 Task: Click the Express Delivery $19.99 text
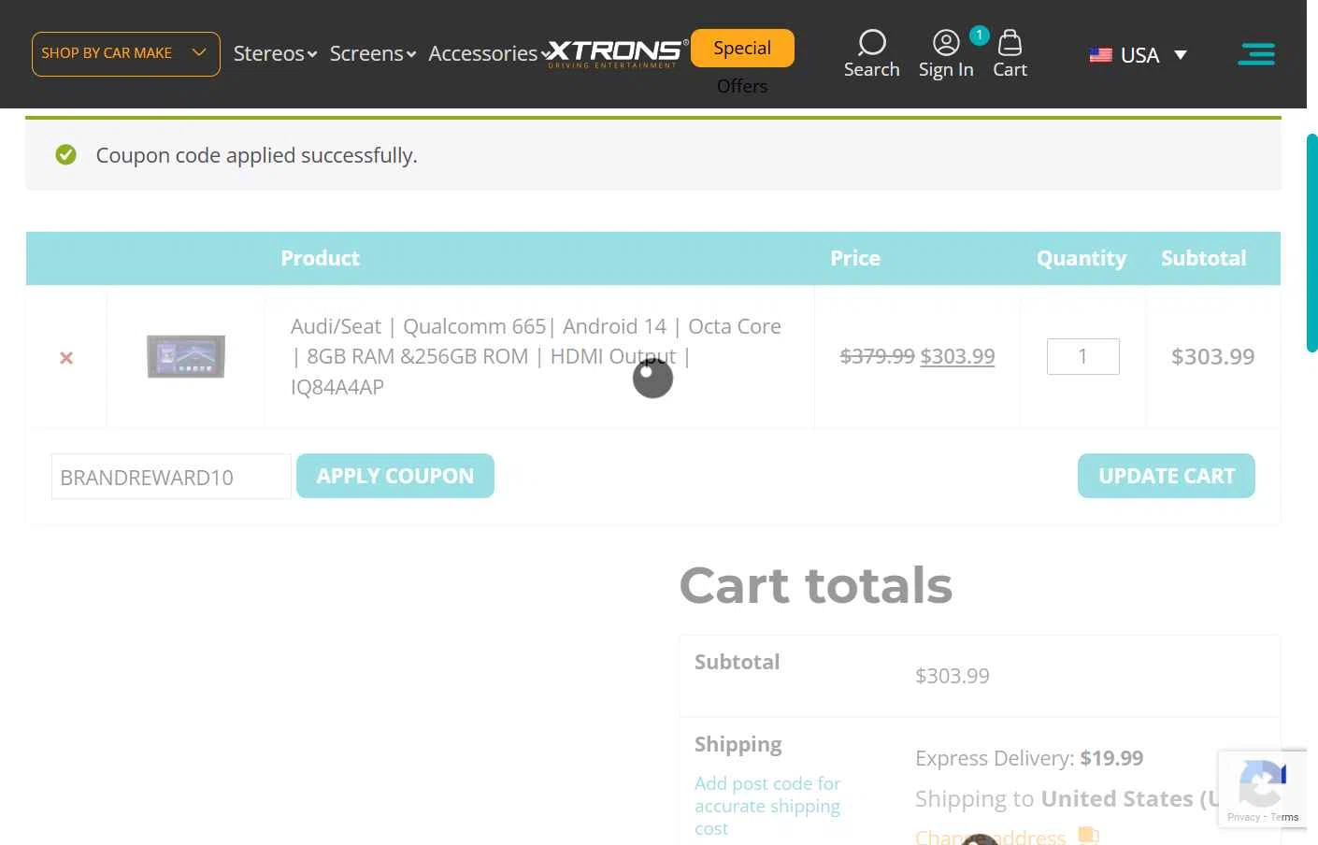click(1029, 758)
